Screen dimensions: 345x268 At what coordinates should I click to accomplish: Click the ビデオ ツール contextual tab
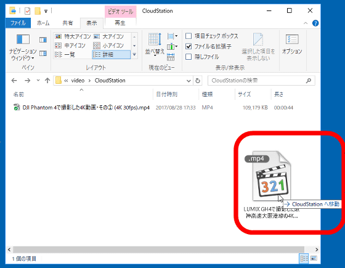click(x=120, y=12)
